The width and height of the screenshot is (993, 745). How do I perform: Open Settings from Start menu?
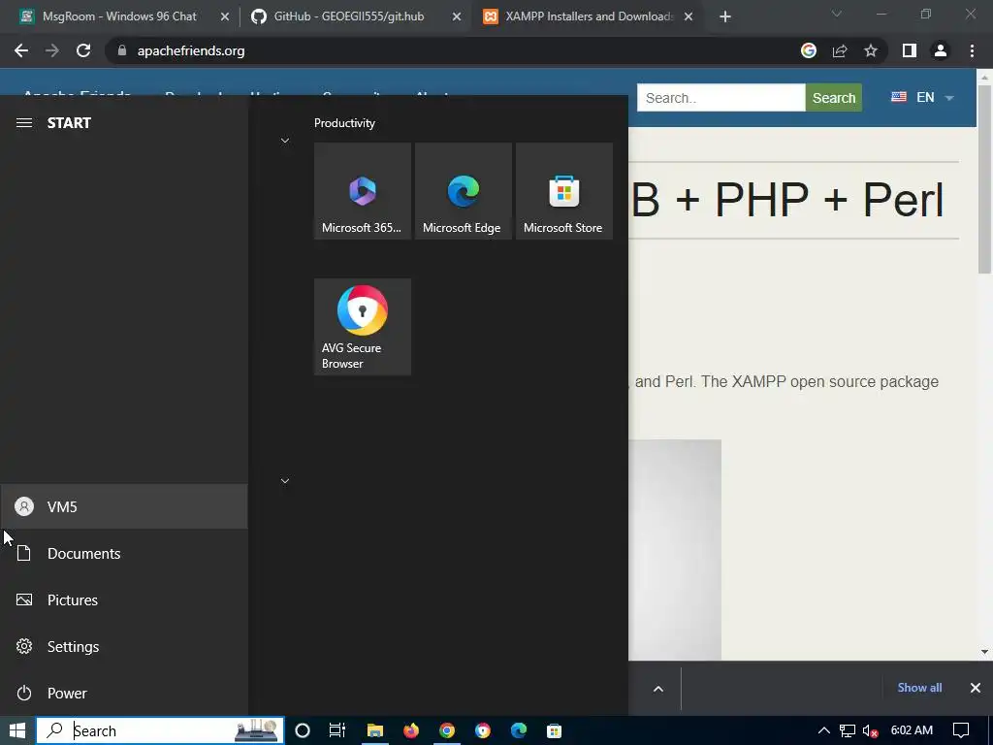[x=124, y=647]
